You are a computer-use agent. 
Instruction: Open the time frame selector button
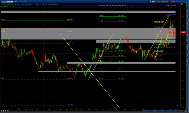coord(153,2)
